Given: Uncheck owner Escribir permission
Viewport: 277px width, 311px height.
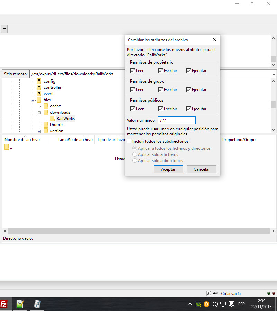Looking at the screenshot, I should pyautogui.click(x=161, y=71).
